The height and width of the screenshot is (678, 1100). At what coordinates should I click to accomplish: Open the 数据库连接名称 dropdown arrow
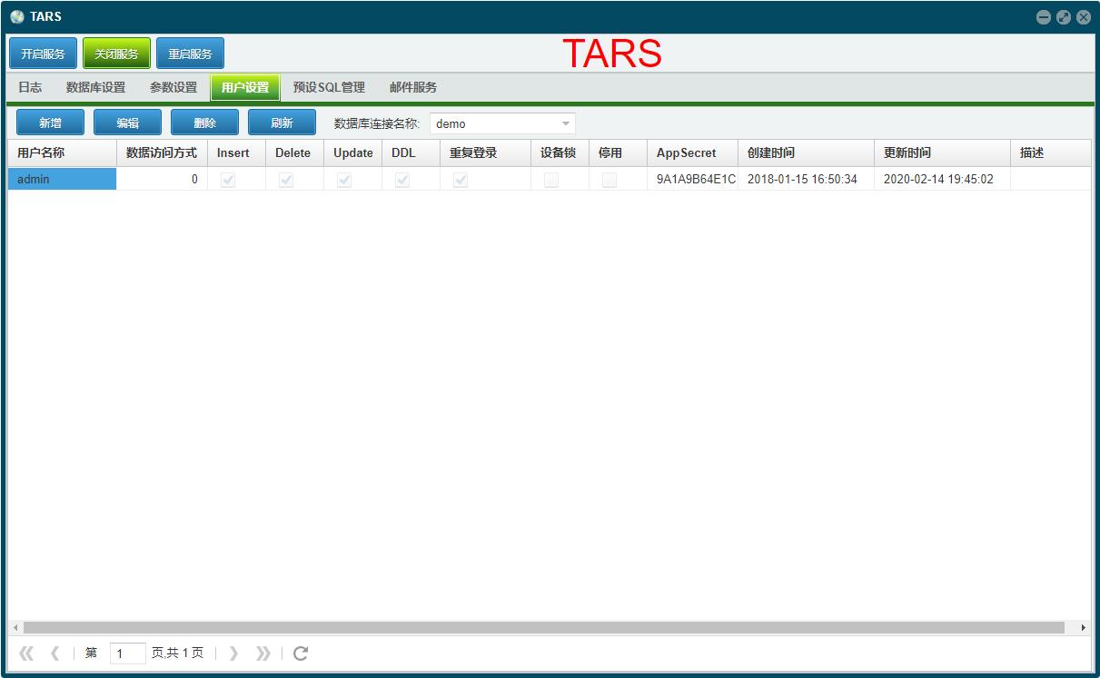click(x=565, y=123)
